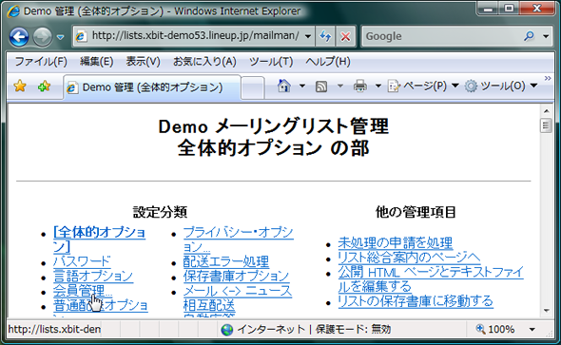Image resolution: width=561 pixels, height=345 pixels.
Task: Click the Forward navigation arrow
Action: pos(43,36)
